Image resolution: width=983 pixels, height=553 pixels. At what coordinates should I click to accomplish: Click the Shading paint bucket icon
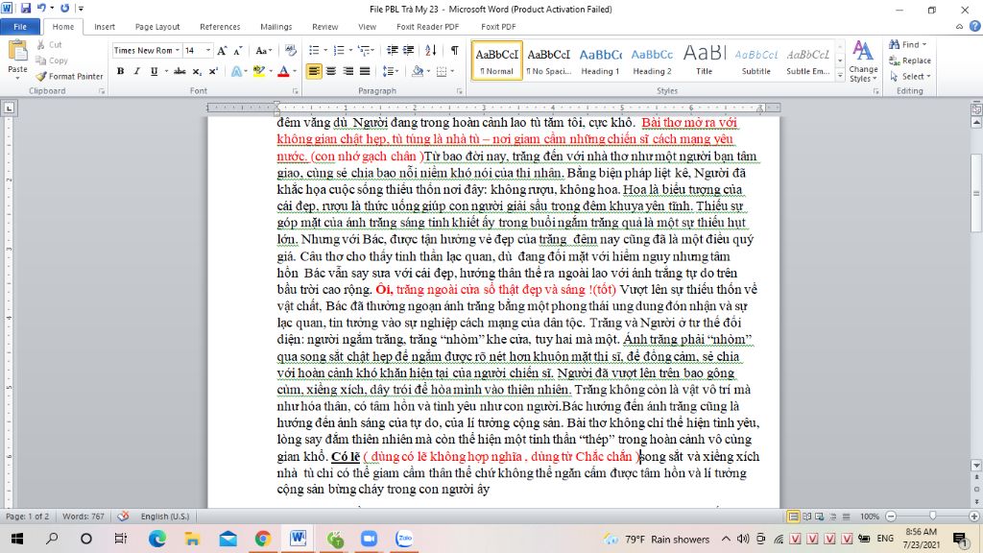click(x=417, y=71)
